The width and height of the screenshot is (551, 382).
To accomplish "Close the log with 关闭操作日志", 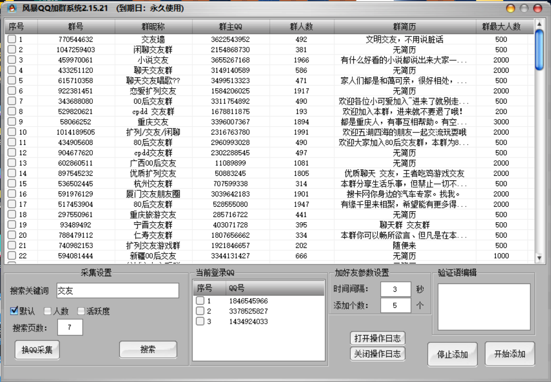I will pyautogui.click(x=378, y=354).
